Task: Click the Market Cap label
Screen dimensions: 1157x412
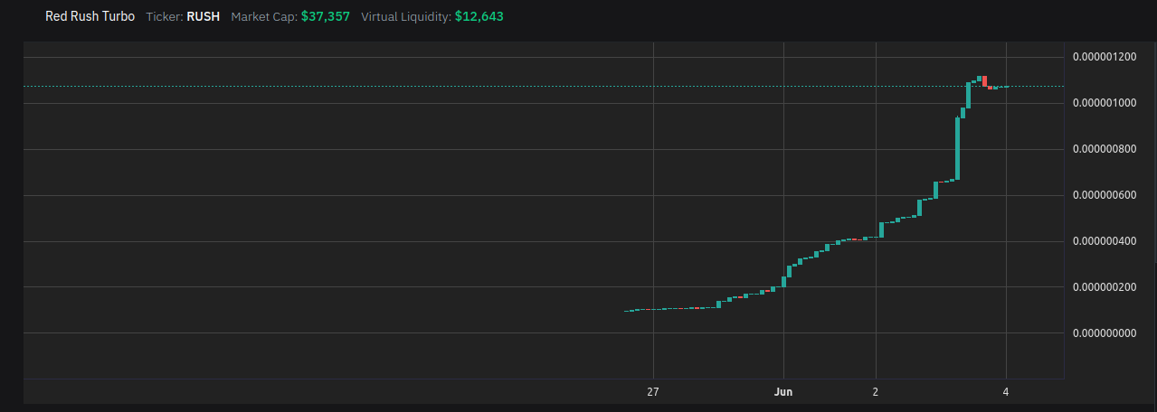Action: click(263, 16)
